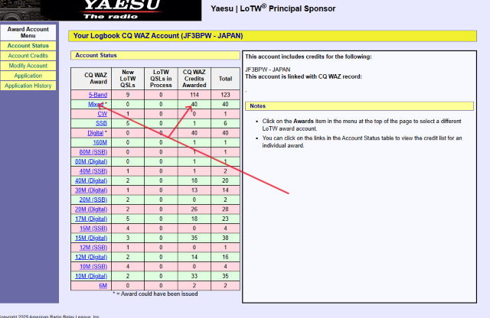Select Modify Account in sidebar

[28, 66]
